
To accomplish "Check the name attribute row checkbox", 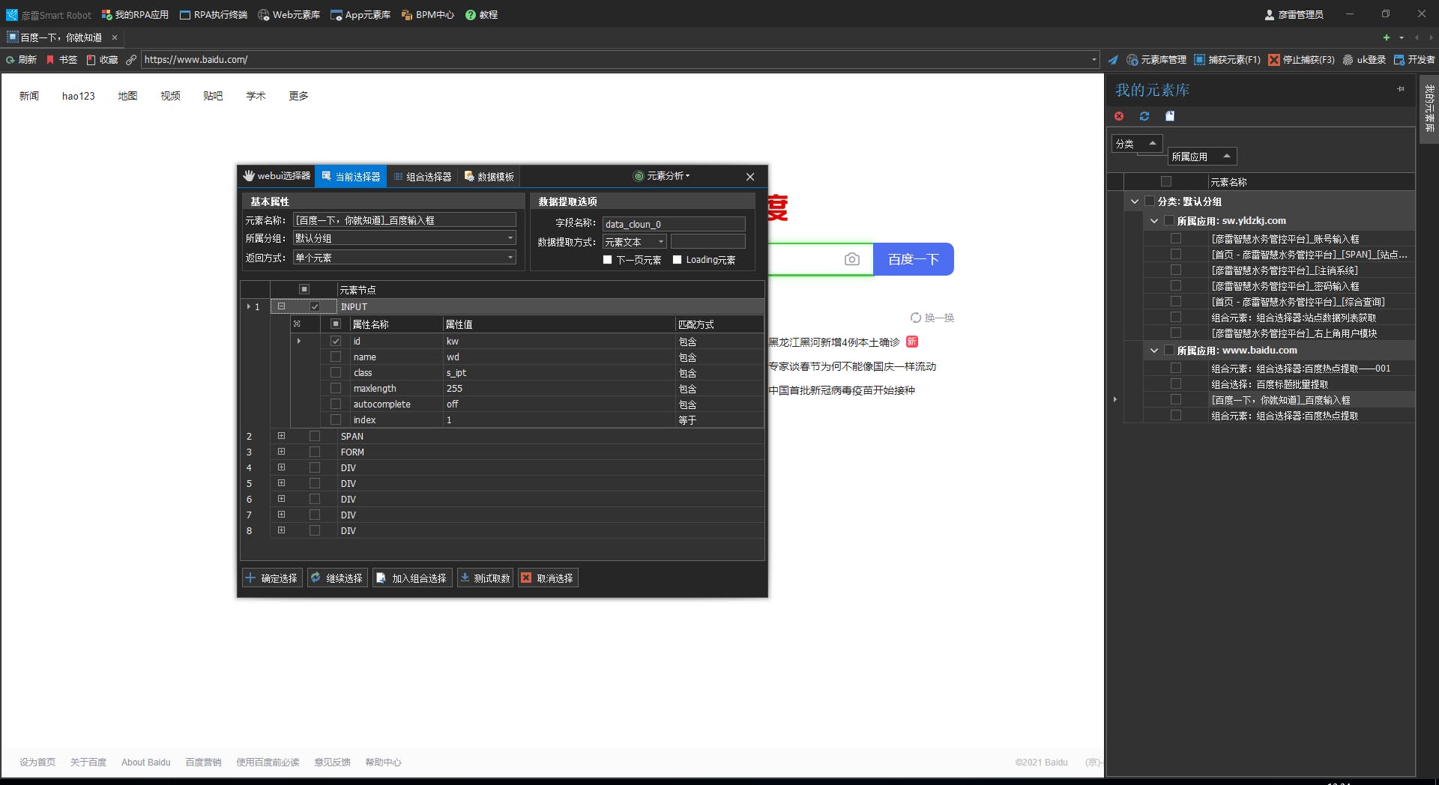I will (x=336, y=357).
